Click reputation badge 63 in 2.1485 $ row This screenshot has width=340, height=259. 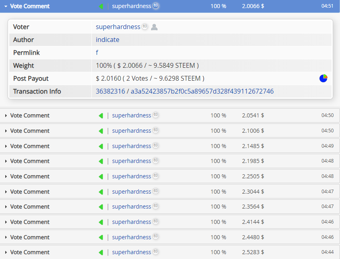[155, 145]
